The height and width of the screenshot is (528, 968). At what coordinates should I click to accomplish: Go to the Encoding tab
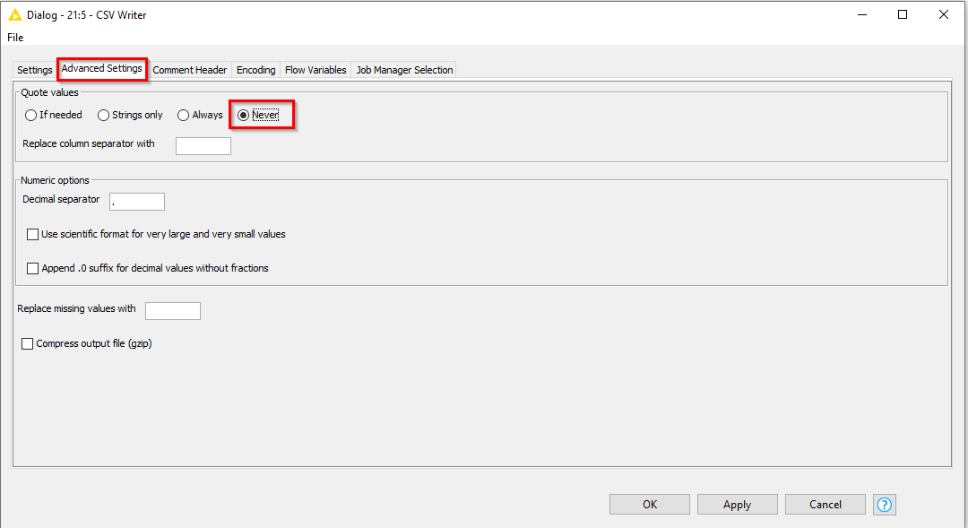pos(255,70)
